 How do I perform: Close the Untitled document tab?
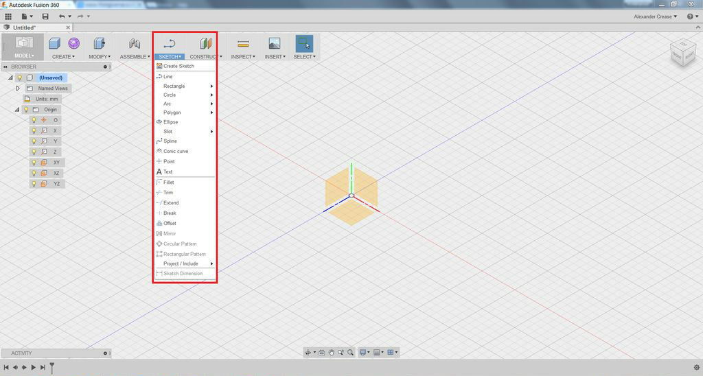pyautogui.click(x=68, y=27)
